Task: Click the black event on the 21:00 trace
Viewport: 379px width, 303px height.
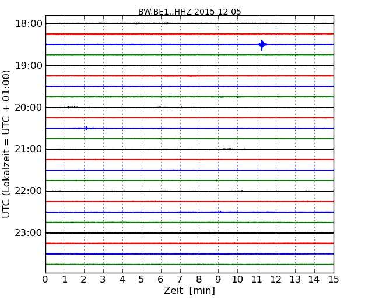Action: pos(228,149)
